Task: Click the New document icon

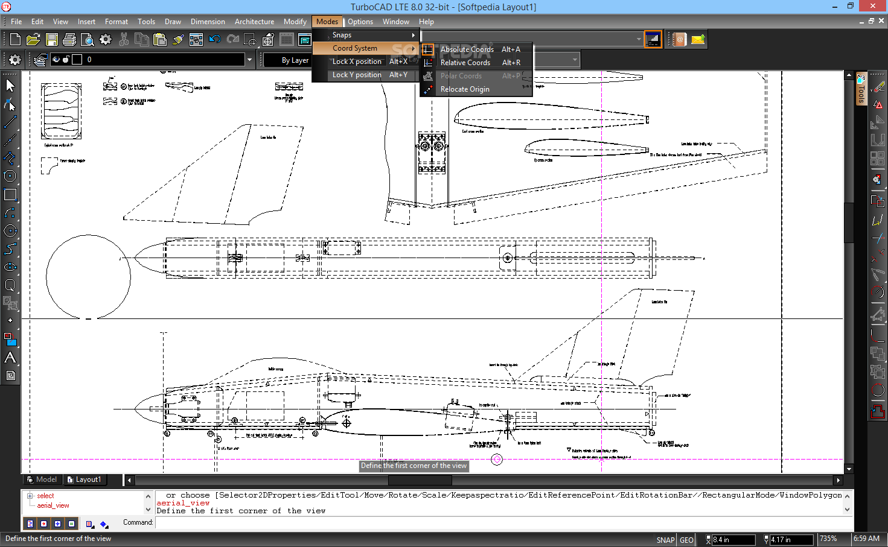Action: click(x=15, y=40)
